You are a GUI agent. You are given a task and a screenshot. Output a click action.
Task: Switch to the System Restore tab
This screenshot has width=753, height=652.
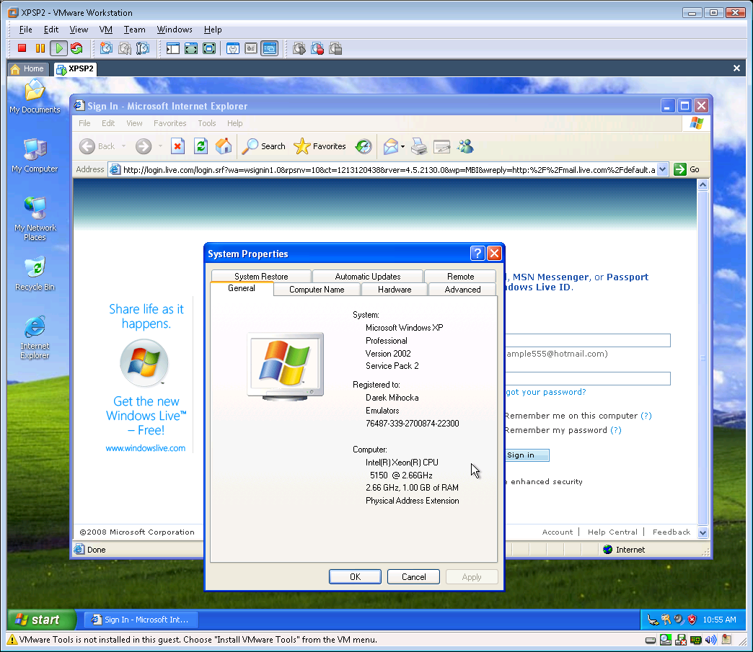pyautogui.click(x=261, y=277)
